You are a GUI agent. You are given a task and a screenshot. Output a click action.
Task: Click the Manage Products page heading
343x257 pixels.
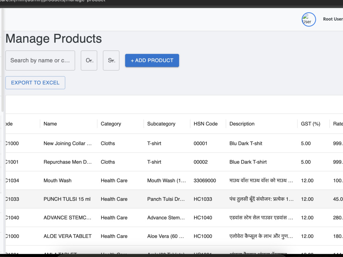[54, 39]
